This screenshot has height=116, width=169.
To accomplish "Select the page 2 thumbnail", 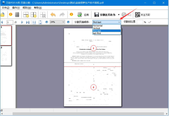I will coord(6,56).
